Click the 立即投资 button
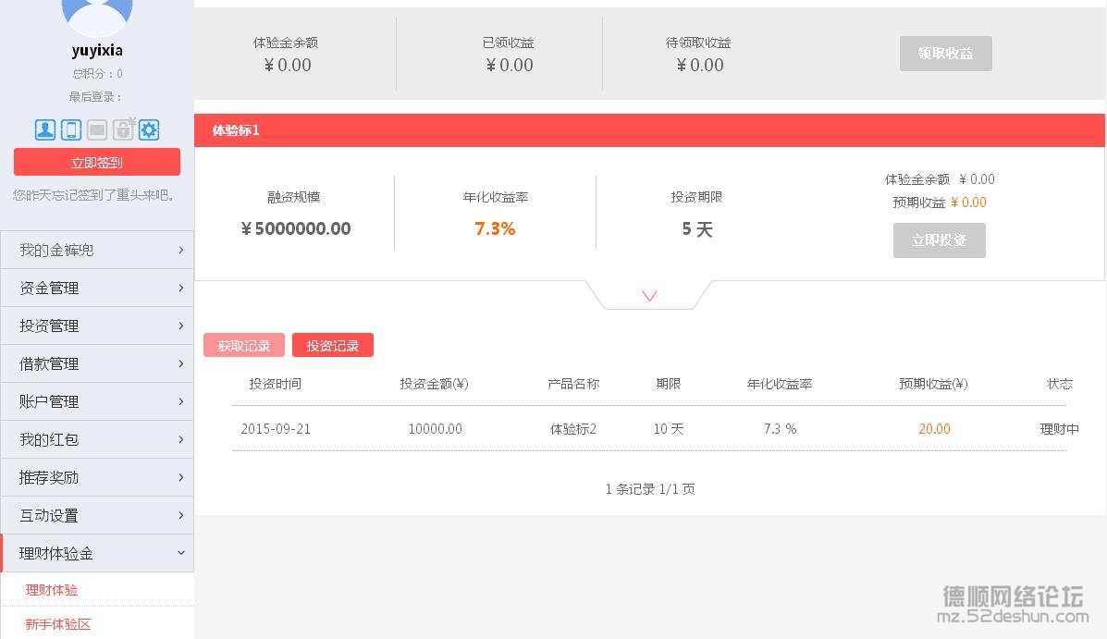This screenshot has width=1107, height=639. (x=939, y=240)
